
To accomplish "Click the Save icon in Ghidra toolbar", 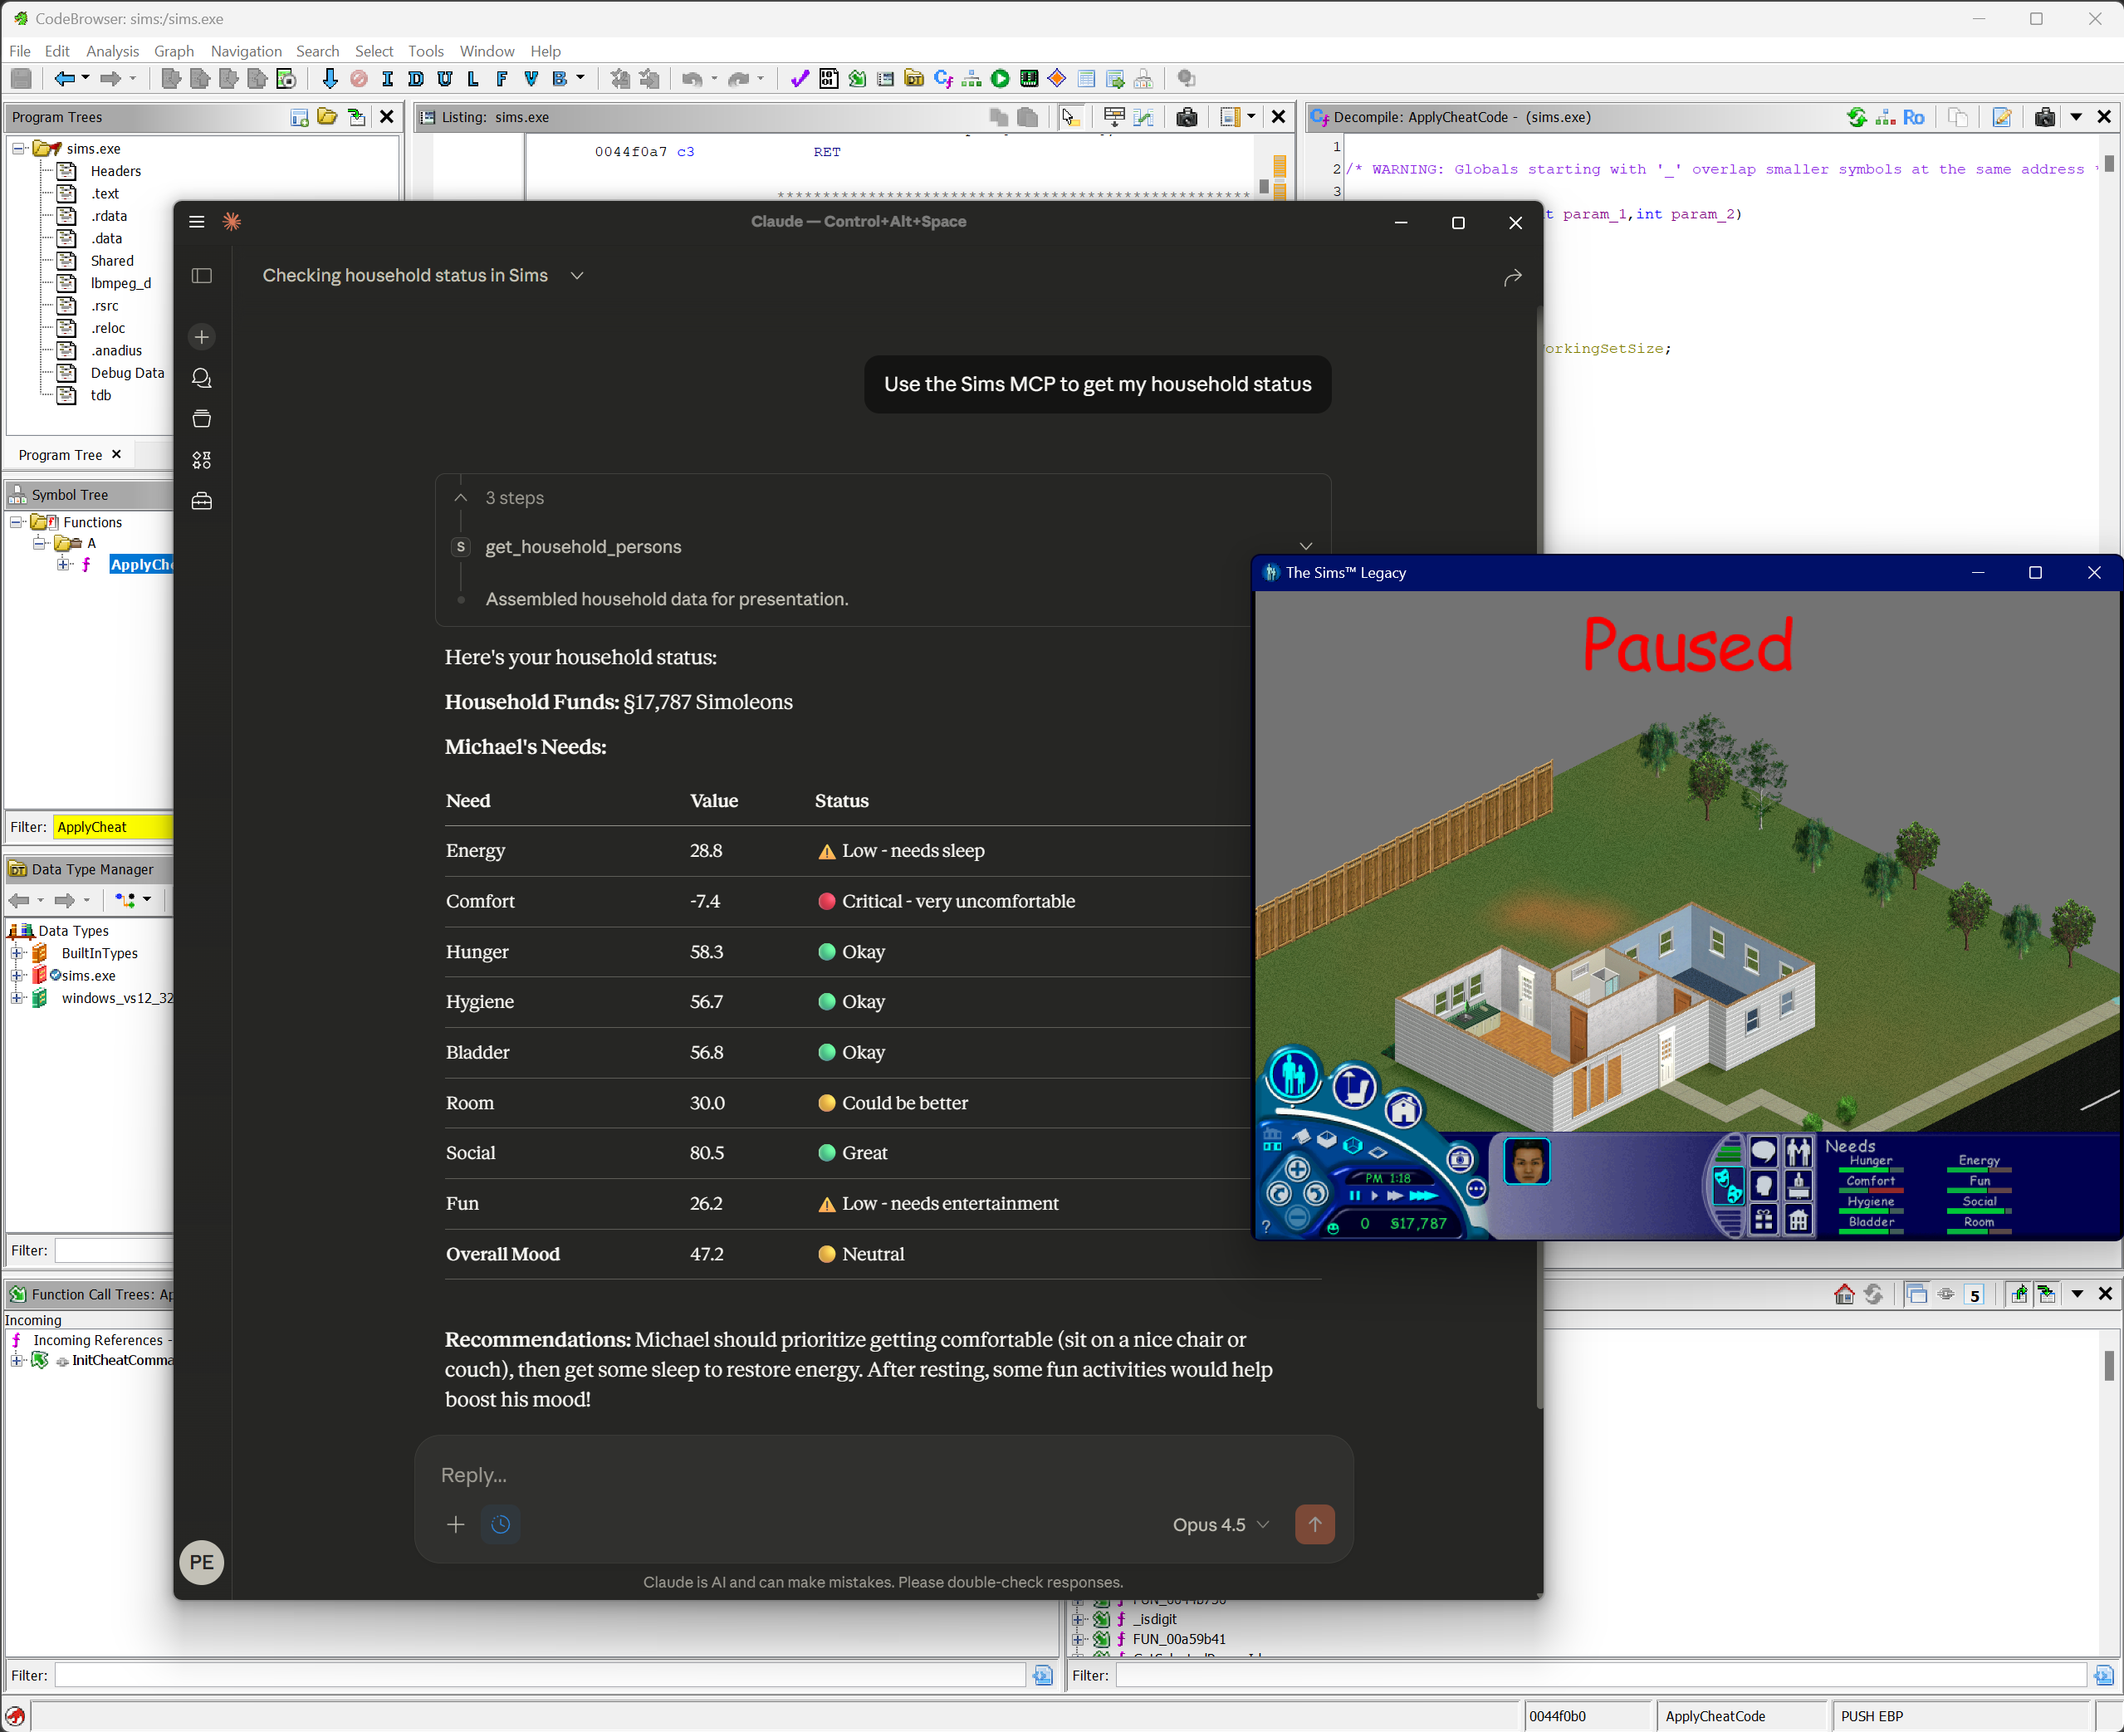I will coord(21,79).
